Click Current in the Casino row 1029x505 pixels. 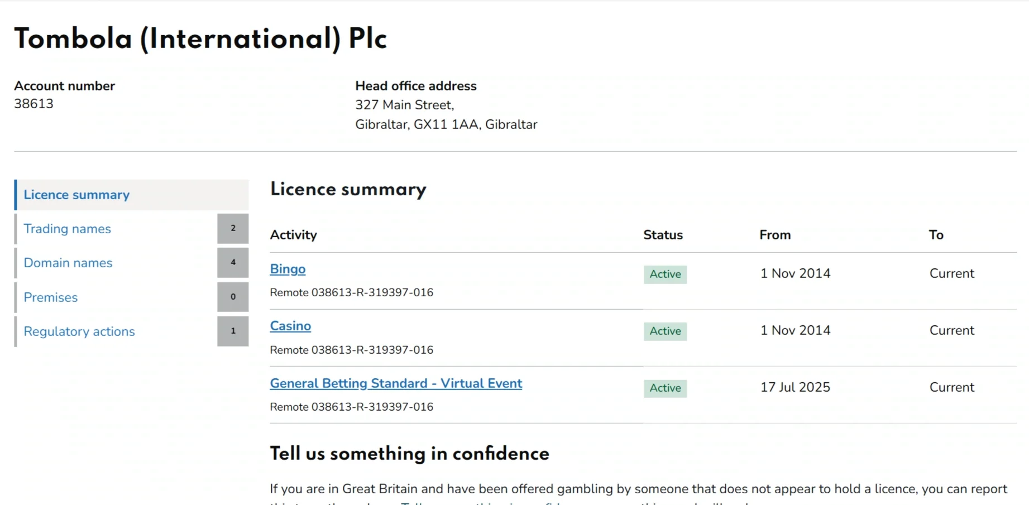click(x=952, y=330)
